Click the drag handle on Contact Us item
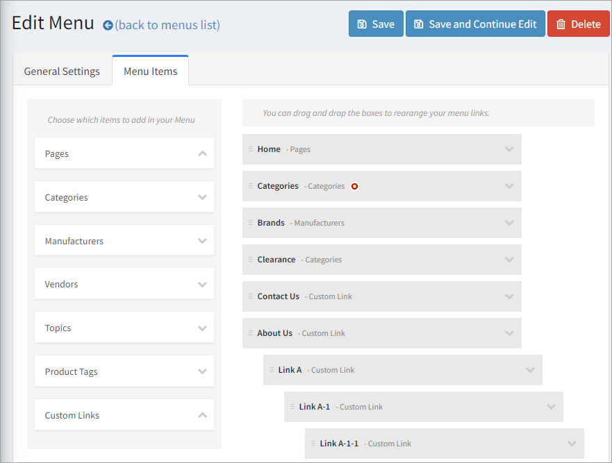Image resolution: width=612 pixels, height=463 pixels. tap(251, 296)
